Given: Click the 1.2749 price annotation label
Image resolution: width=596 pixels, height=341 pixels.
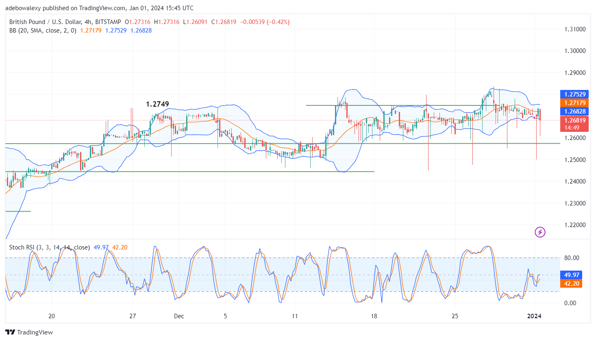Looking at the screenshot, I should (157, 104).
